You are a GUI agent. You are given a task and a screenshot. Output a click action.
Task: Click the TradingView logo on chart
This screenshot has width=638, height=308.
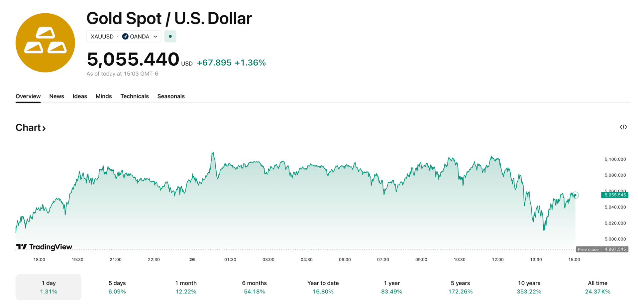click(x=44, y=247)
